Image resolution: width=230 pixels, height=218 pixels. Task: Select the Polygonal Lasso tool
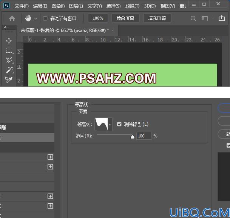9,60
